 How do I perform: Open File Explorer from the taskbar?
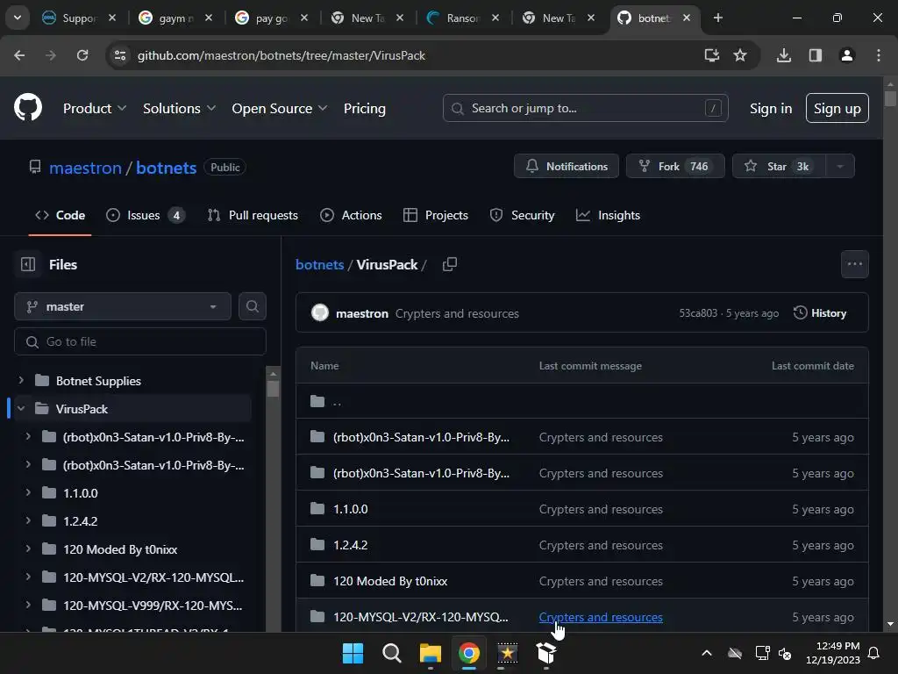click(430, 653)
